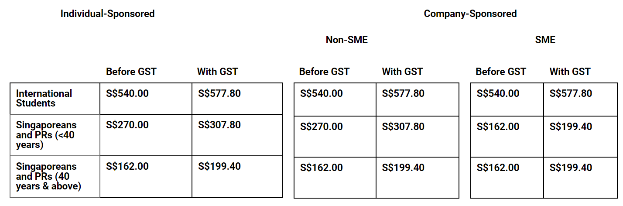This screenshot has height=206, width=623.
Task: Click Individual-Sponsored International S$540.00 cell
Action: point(127,93)
